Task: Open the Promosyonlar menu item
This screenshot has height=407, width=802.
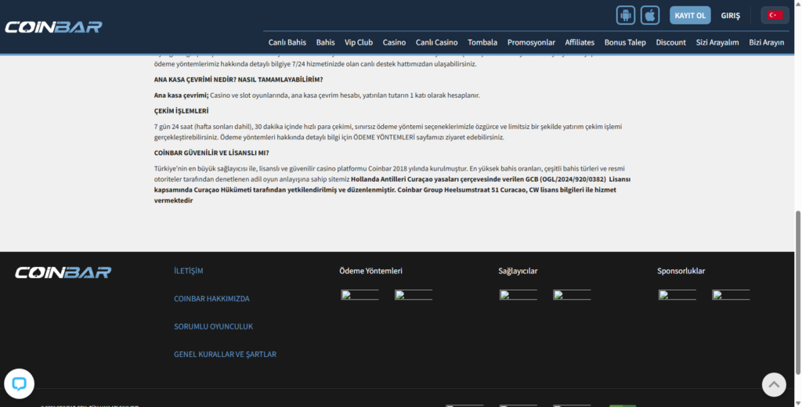Action: 531,42
